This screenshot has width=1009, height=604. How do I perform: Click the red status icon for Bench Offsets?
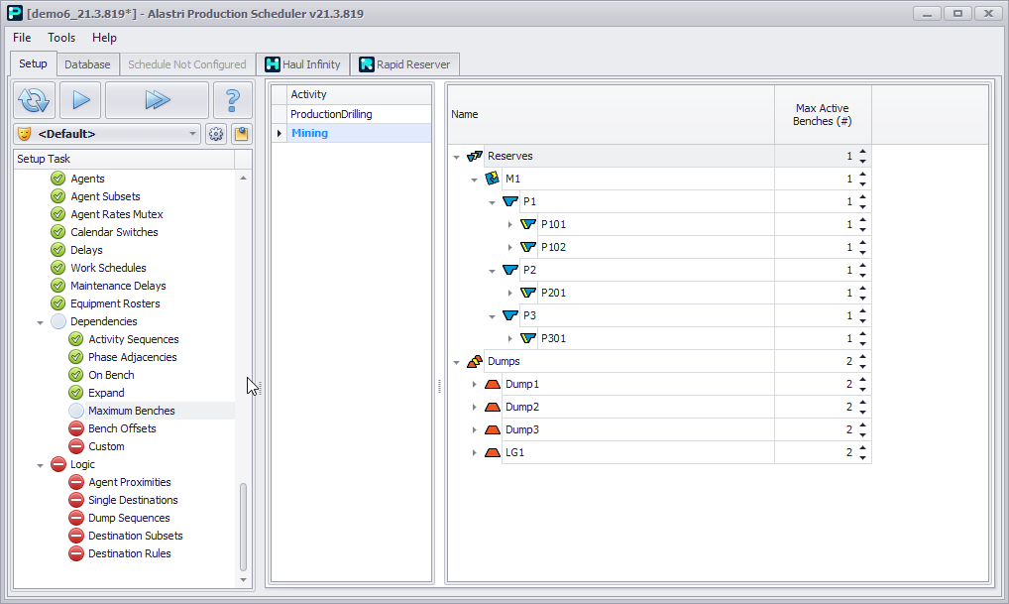coord(76,428)
